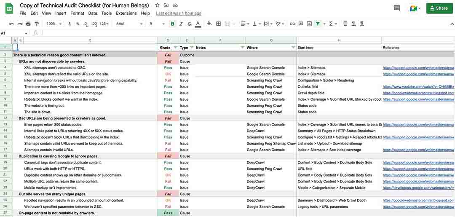Click the Decrease decimal places icon

point(86,24)
